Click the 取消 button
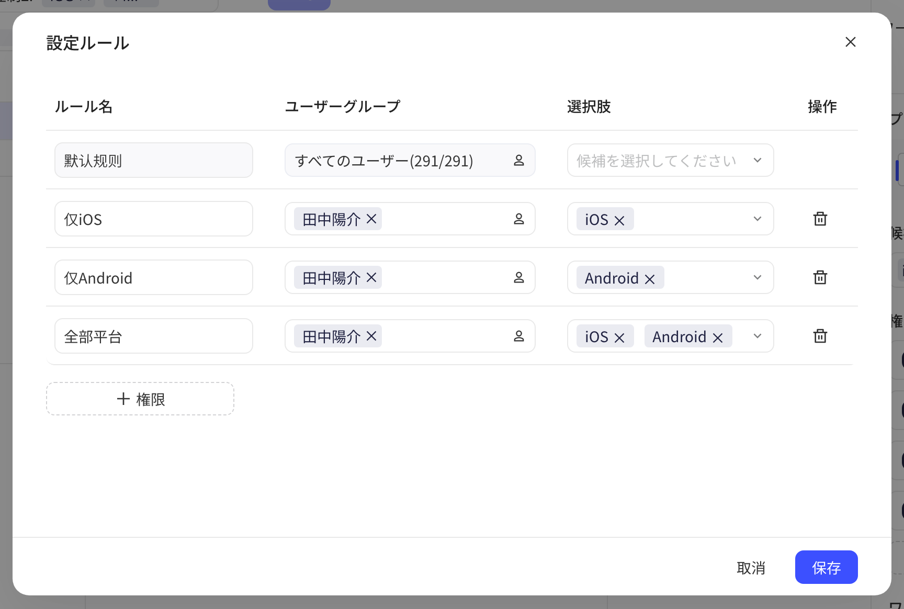The image size is (904, 609). click(x=751, y=568)
